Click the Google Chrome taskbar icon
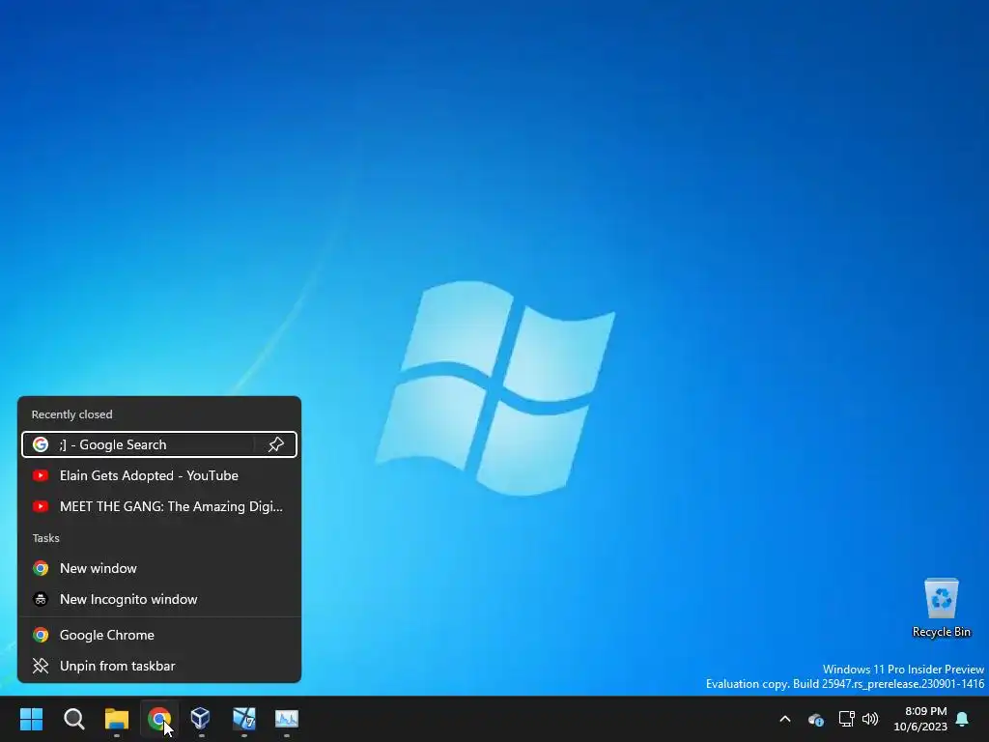 click(x=159, y=719)
